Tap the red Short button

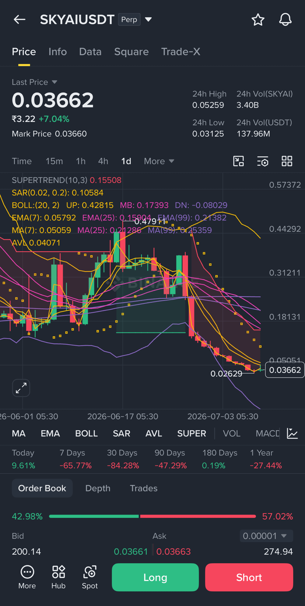click(249, 577)
